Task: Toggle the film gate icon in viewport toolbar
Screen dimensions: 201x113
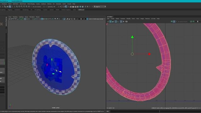Action: pyautogui.click(x=27, y=19)
